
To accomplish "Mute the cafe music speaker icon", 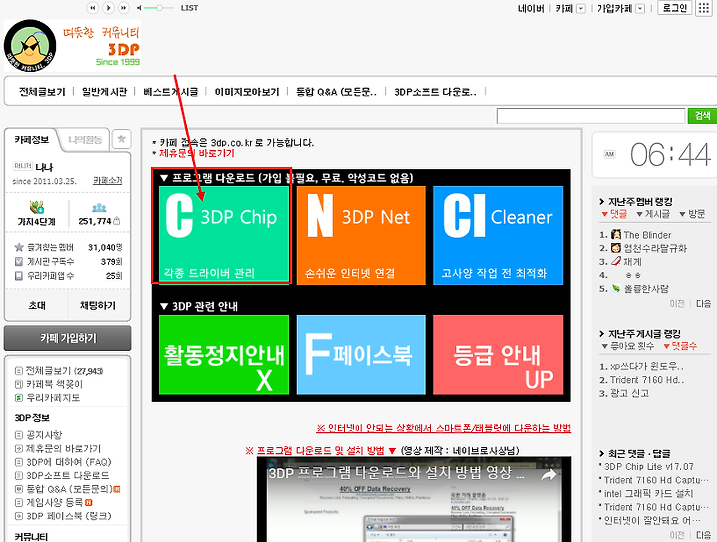I will (x=139, y=8).
